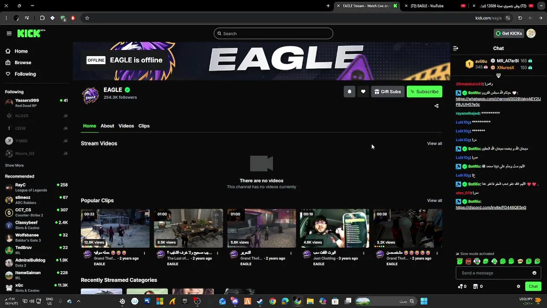Open options menu for 12.8K views clip
This screenshot has height=308, width=547.
144,253
